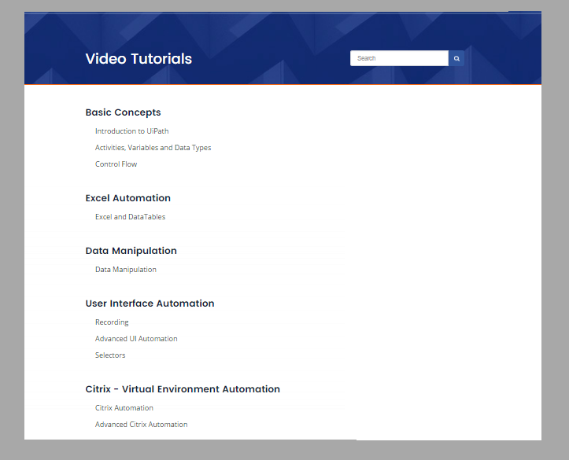The height and width of the screenshot is (460, 569).
Task: Click Citrix - Virtual Environment Automation heading
Action: coord(183,389)
